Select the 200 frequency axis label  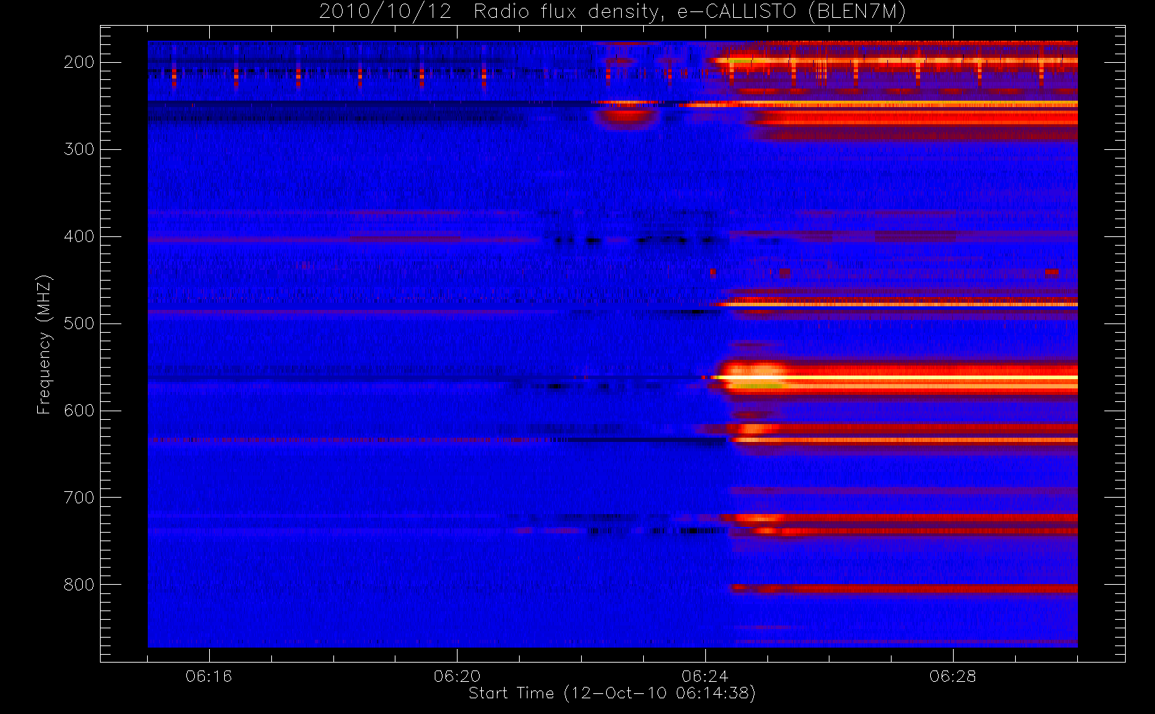coord(79,62)
